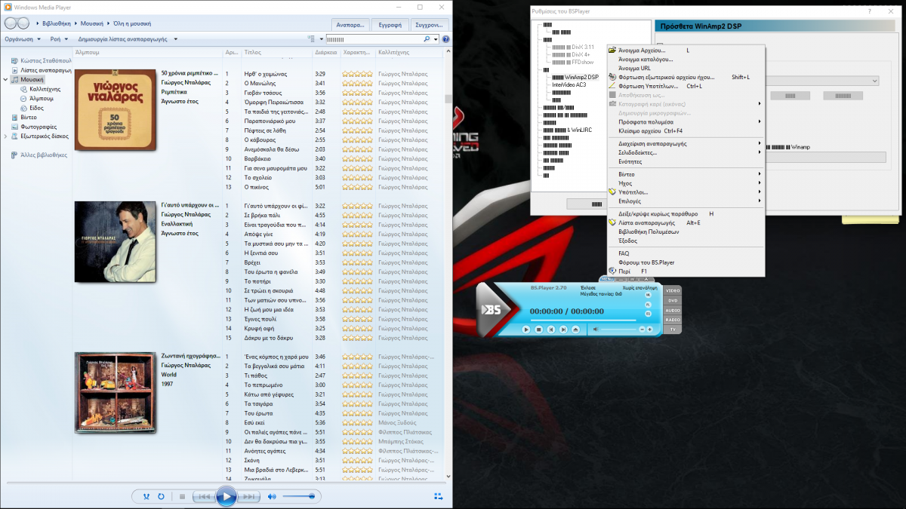906x509 pixels.
Task: Select the RADIO tab on BS.Player
Action: click(672, 320)
